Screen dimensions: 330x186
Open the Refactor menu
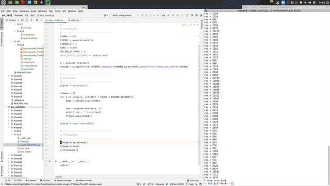pos(42,11)
